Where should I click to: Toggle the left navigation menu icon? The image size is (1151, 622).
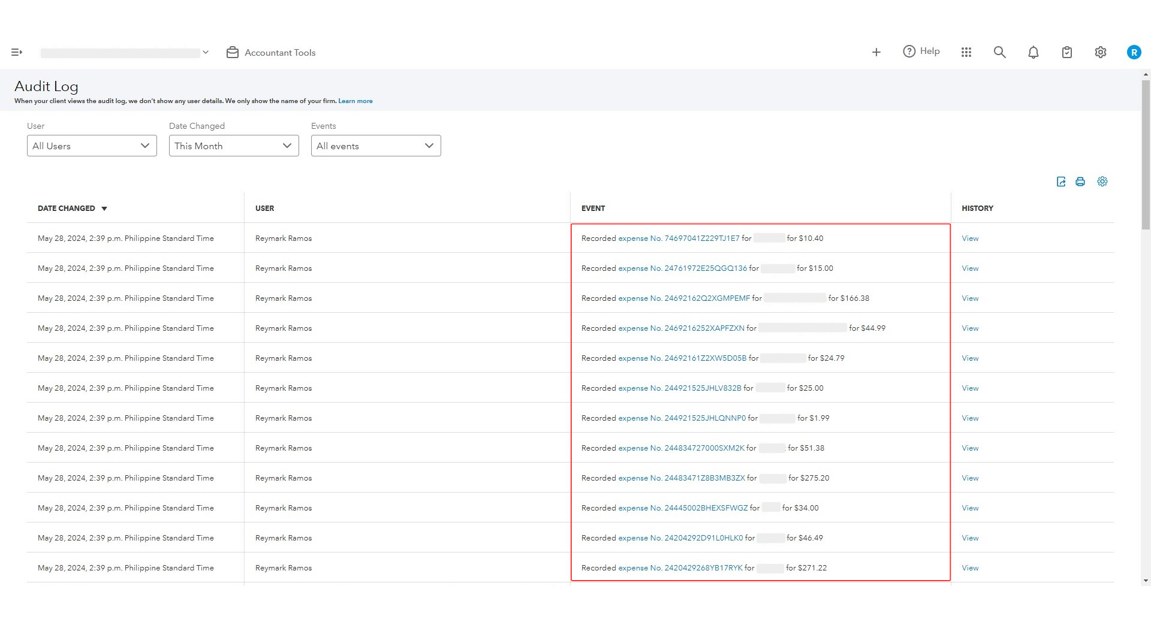(x=17, y=53)
